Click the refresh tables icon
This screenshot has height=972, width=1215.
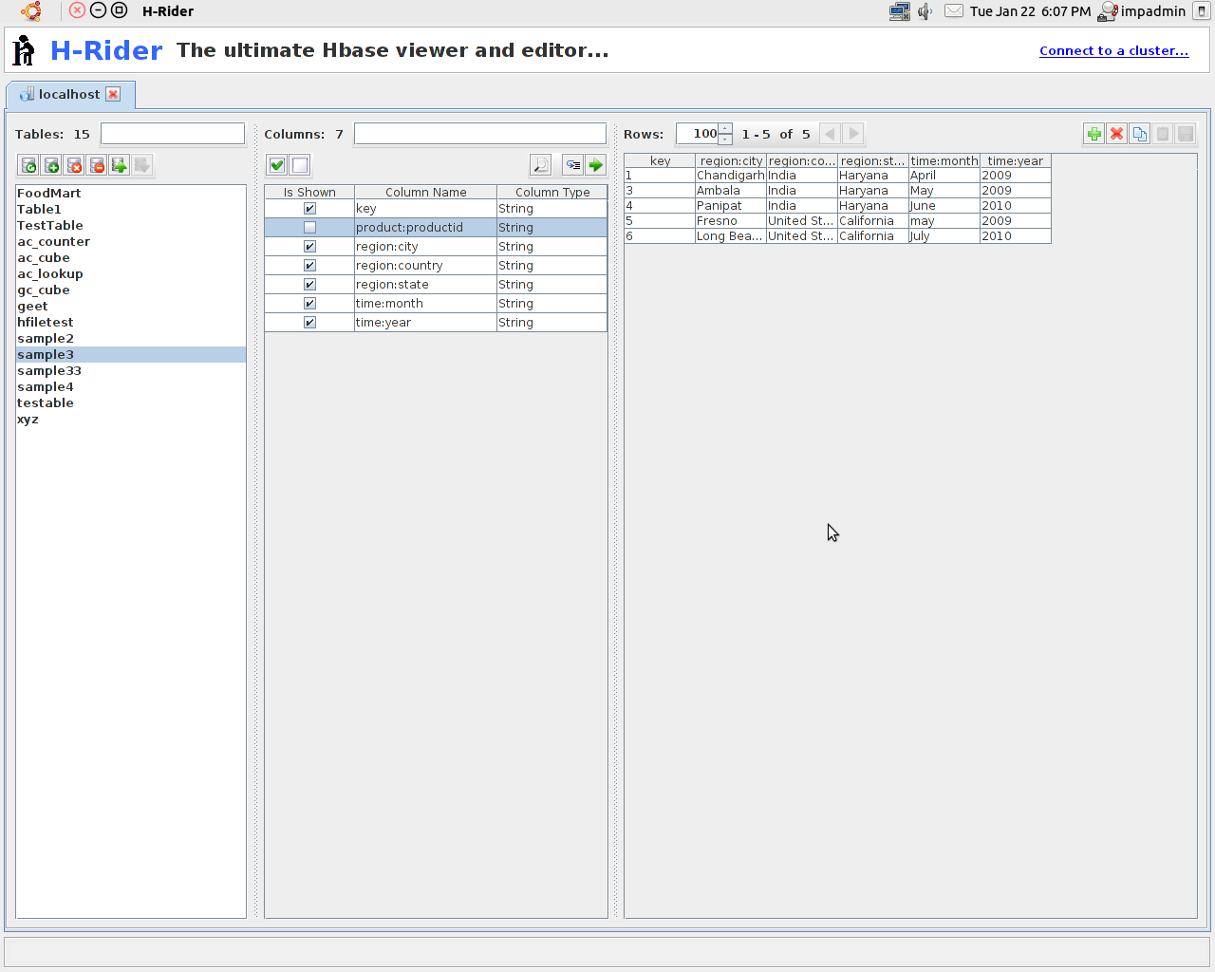pos(28,165)
